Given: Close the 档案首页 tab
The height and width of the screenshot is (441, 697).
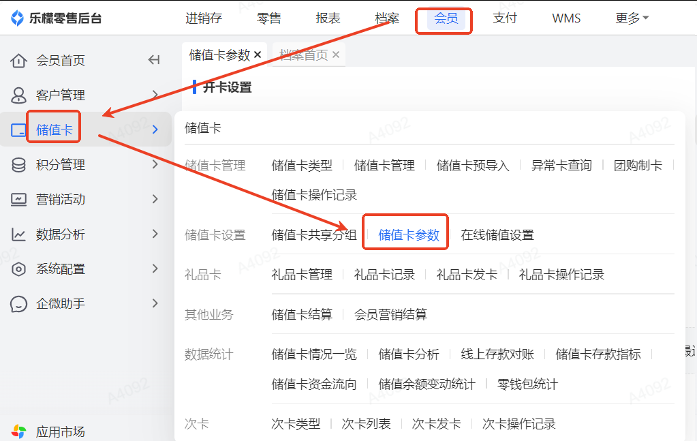Looking at the screenshot, I should point(336,55).
